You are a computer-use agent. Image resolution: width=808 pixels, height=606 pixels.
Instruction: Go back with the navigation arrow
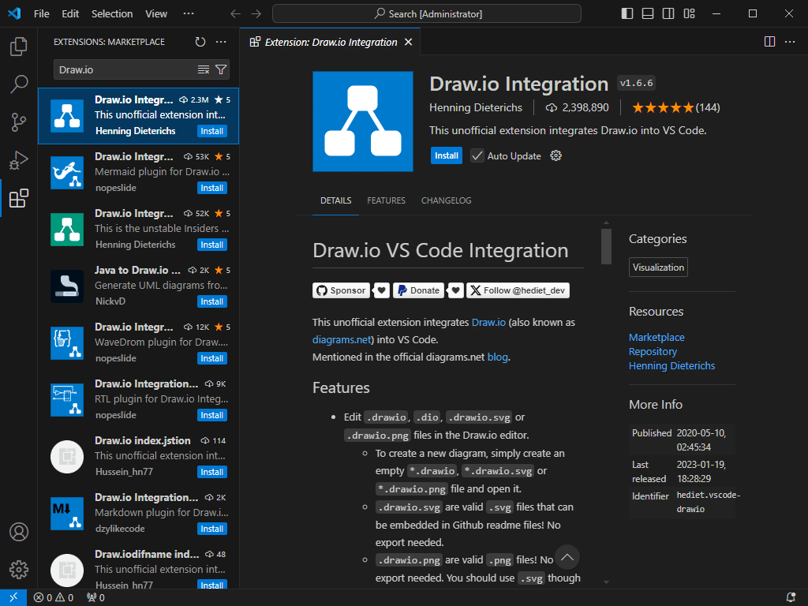tap(235, 14)
